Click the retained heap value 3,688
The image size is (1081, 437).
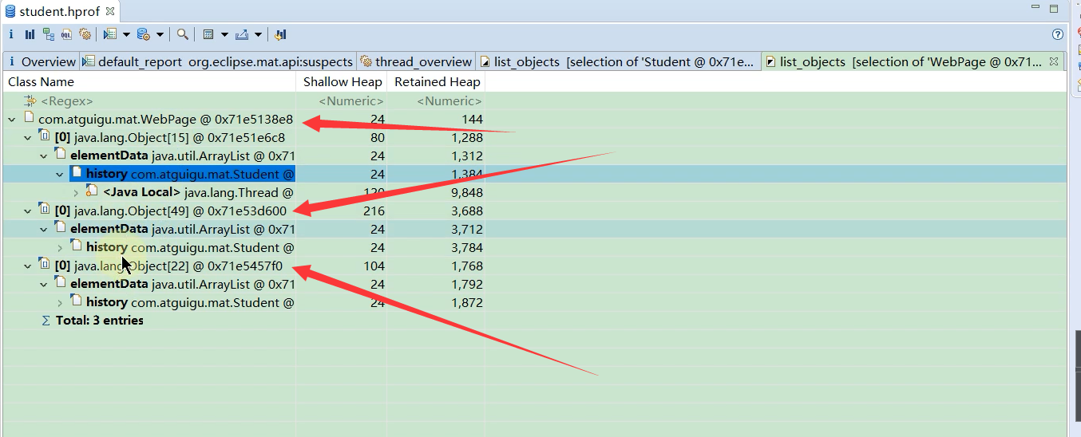pos(467,211)
